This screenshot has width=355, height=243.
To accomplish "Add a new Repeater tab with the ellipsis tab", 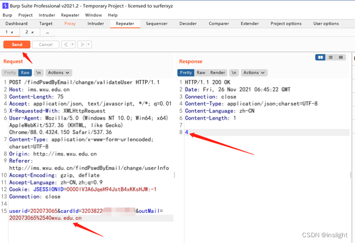I will pos(48,33).
